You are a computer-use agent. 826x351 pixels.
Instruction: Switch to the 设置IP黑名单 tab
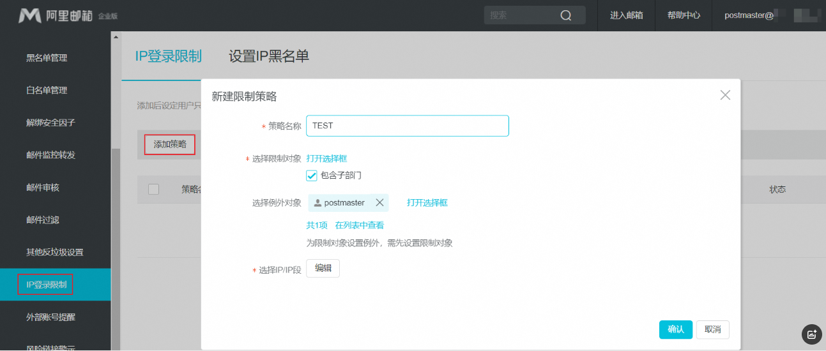click(x=269, y=56)
